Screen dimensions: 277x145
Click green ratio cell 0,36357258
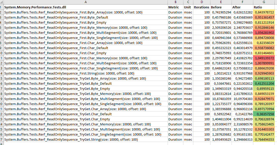point(264,114)
